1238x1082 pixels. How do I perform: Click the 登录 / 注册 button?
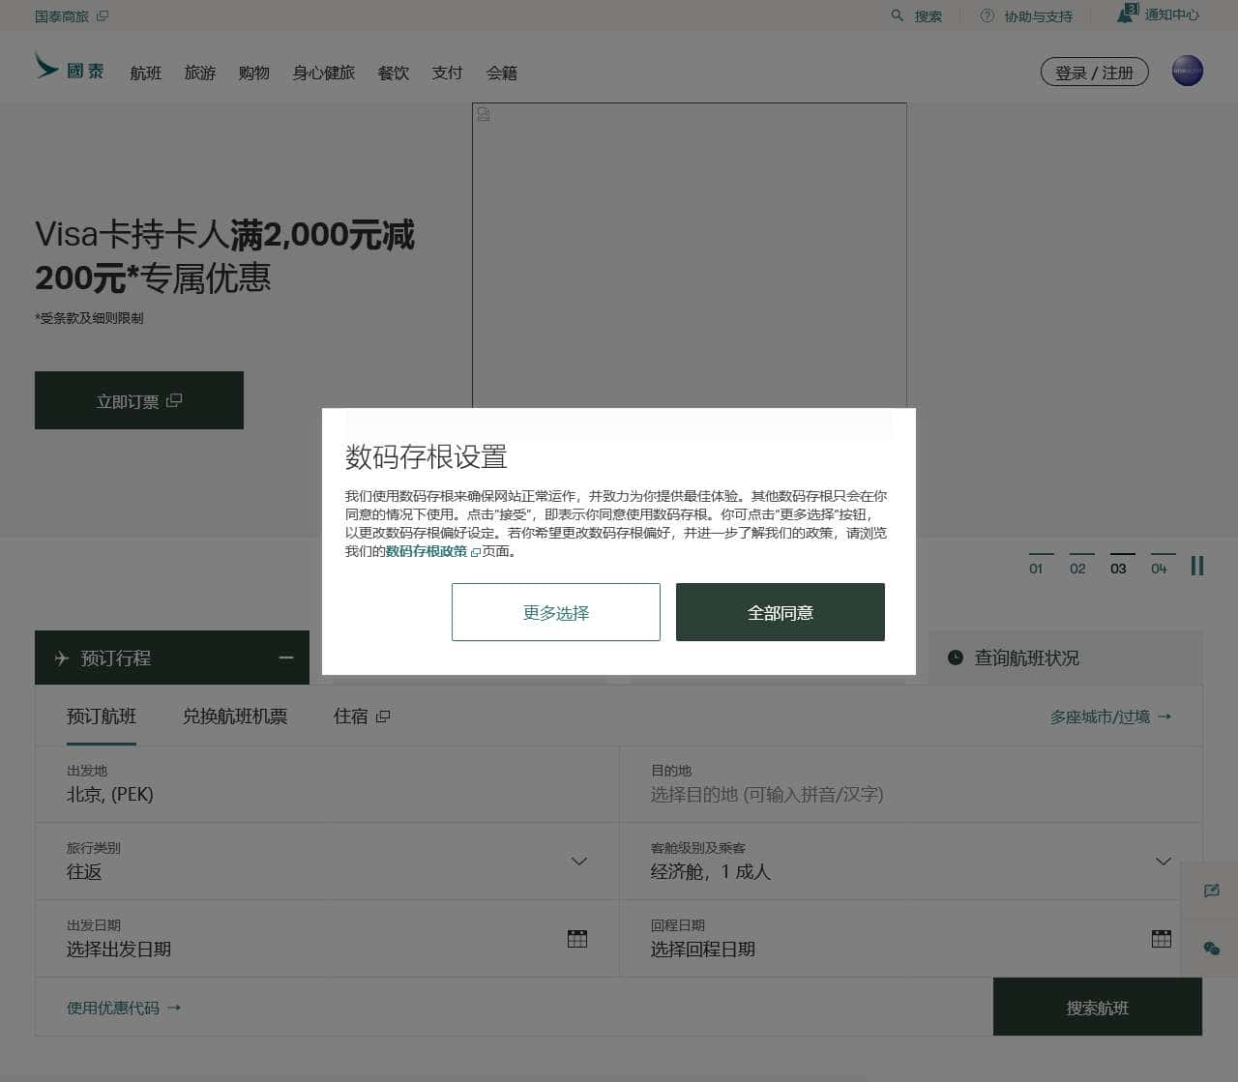coord(1095,73)
